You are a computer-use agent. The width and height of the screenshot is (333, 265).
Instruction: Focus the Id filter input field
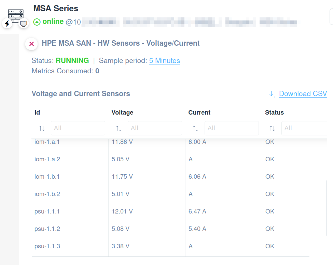78,128
